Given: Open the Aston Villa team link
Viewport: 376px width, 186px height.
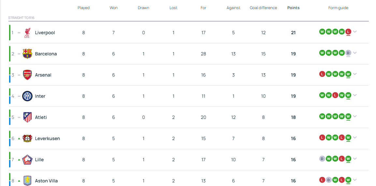Looking at the screenshot, I should (x=46, y=181).
